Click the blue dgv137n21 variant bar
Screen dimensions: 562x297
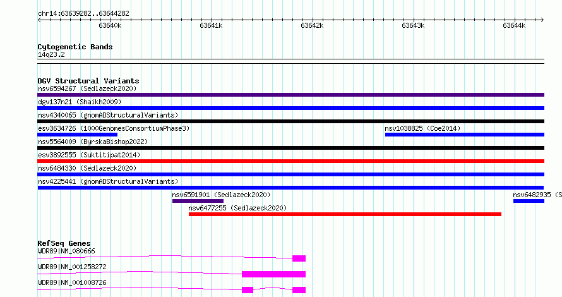coord(290,108)
